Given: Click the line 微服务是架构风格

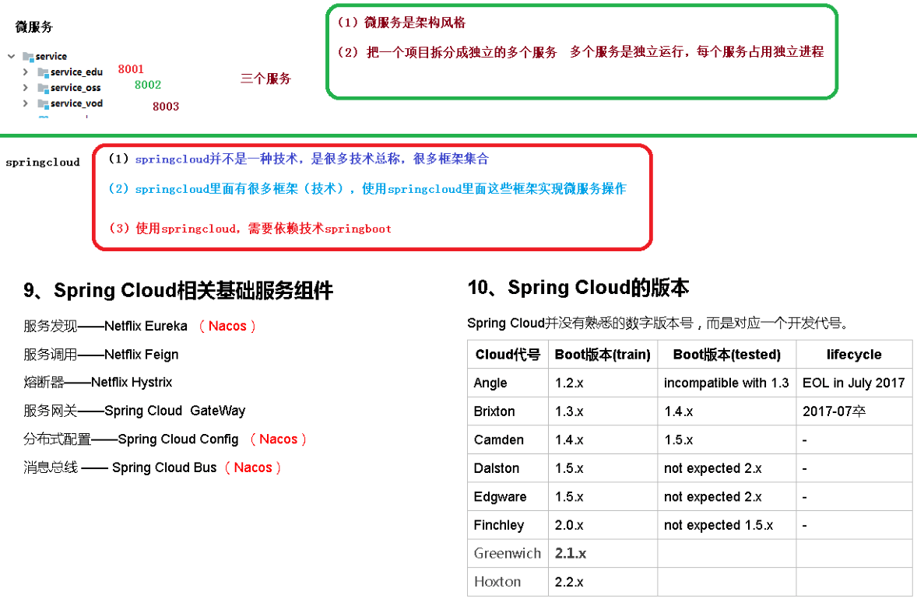Looking at the screenshot, I should pyautogui.click(x=401, y=23).
